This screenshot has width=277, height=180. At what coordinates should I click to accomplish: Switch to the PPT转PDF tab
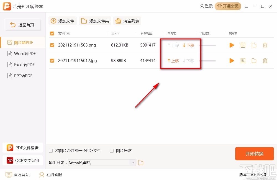coord(23,76)
